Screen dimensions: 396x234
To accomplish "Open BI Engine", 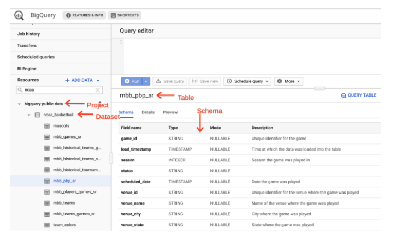I will pos(27,69).
